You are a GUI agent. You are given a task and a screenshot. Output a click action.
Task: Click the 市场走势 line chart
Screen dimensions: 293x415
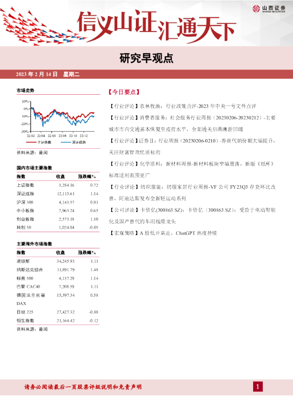pos(58,118)
